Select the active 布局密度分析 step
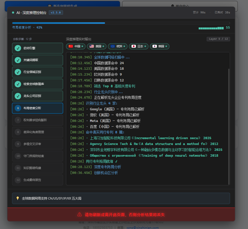 (x=38, y=108)
